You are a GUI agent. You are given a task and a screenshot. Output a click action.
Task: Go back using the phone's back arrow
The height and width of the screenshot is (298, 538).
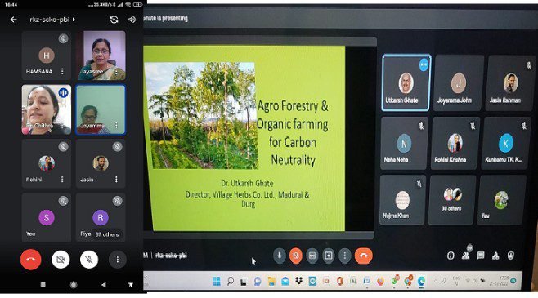[x=13, y=20]
